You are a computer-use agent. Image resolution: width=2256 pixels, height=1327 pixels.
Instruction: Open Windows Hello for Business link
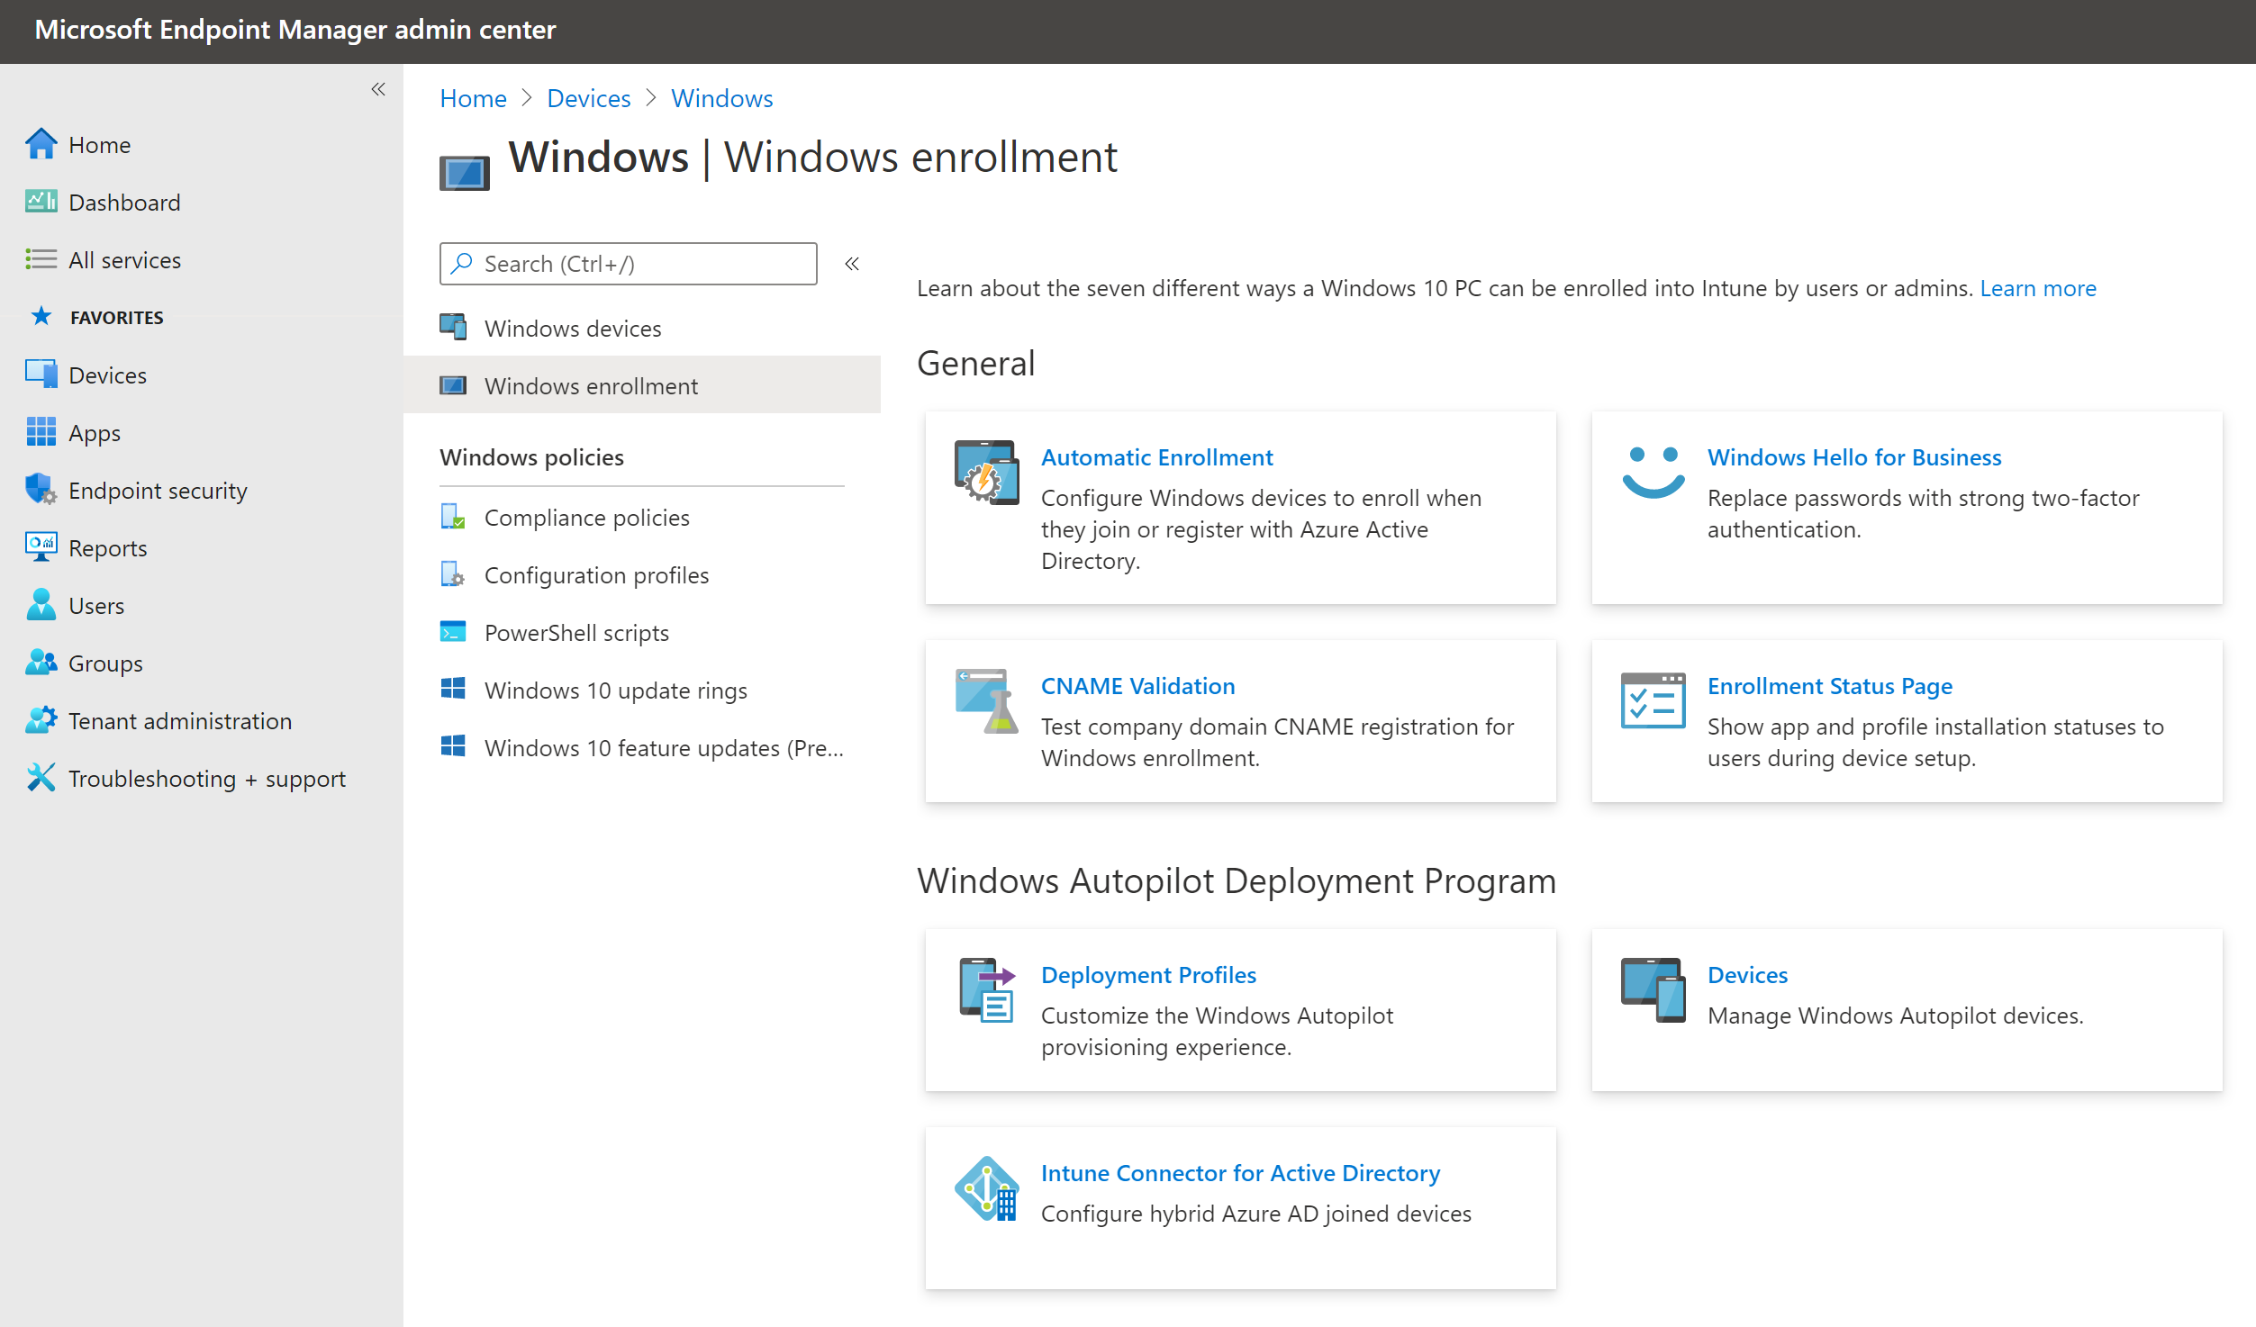(x=1854, y=457)
